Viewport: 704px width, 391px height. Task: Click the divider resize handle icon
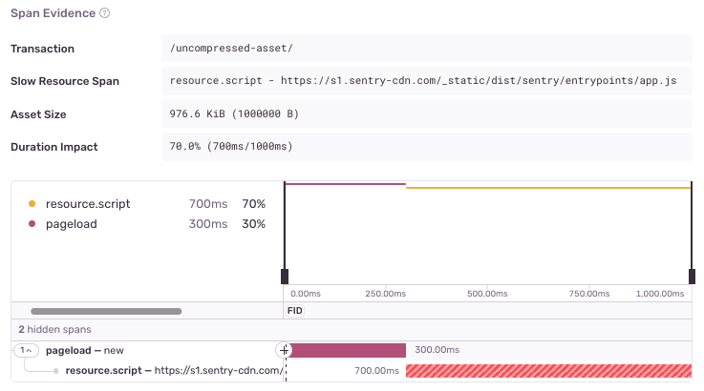click(x=283, y=350)
